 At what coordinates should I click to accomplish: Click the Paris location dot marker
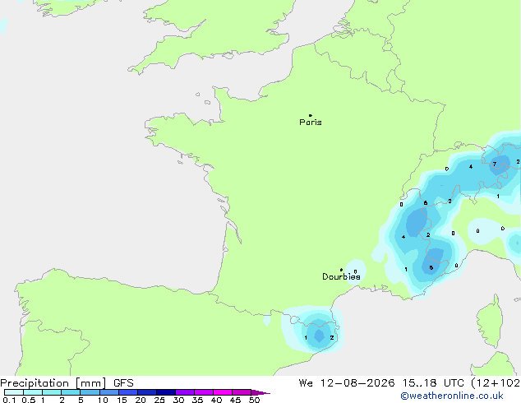pos(311,115)
